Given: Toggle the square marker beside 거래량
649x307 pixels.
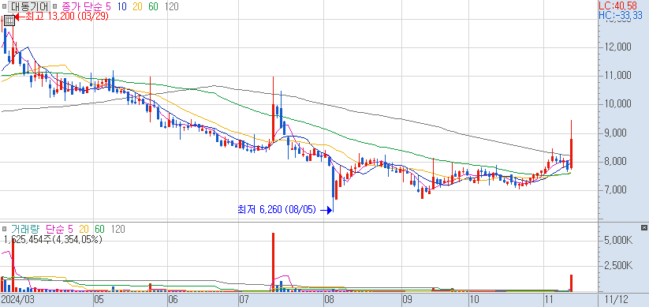Looking at the screenshot, I should [x=4, y=229].
